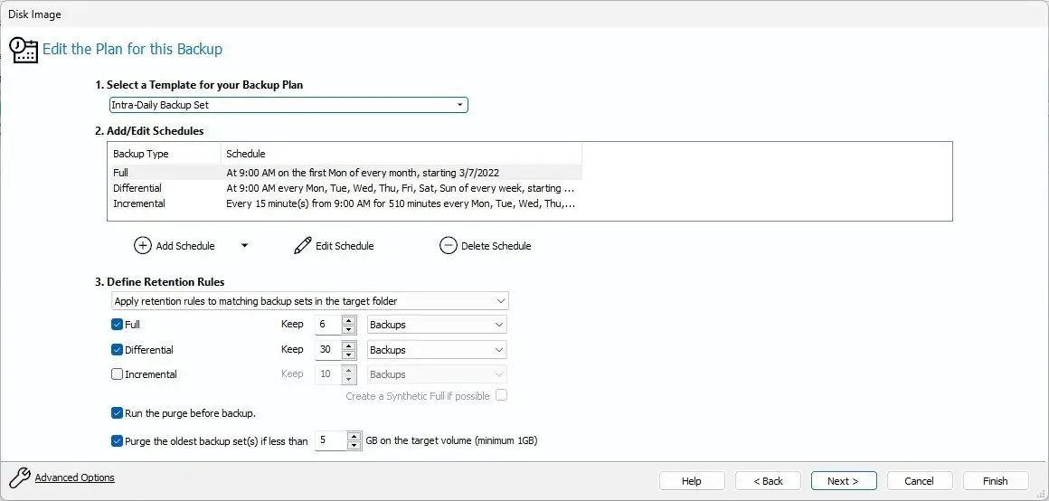Image resolution: width=1049 pixels, height=501 pixels.
Task: Toggle Run the purge before backup
Action: click(x=117, y=412)
